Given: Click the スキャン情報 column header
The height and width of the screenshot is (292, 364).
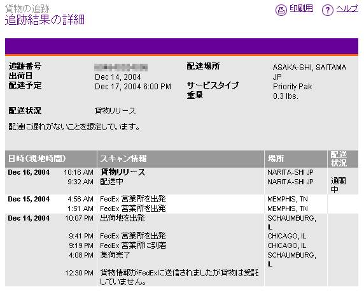Looking at the screenshot, I should pos(180,159).
